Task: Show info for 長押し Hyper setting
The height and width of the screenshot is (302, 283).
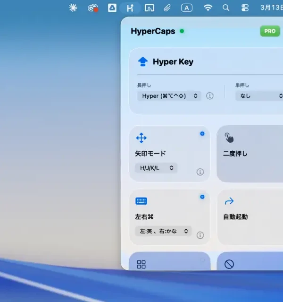Action: point(210,96)
